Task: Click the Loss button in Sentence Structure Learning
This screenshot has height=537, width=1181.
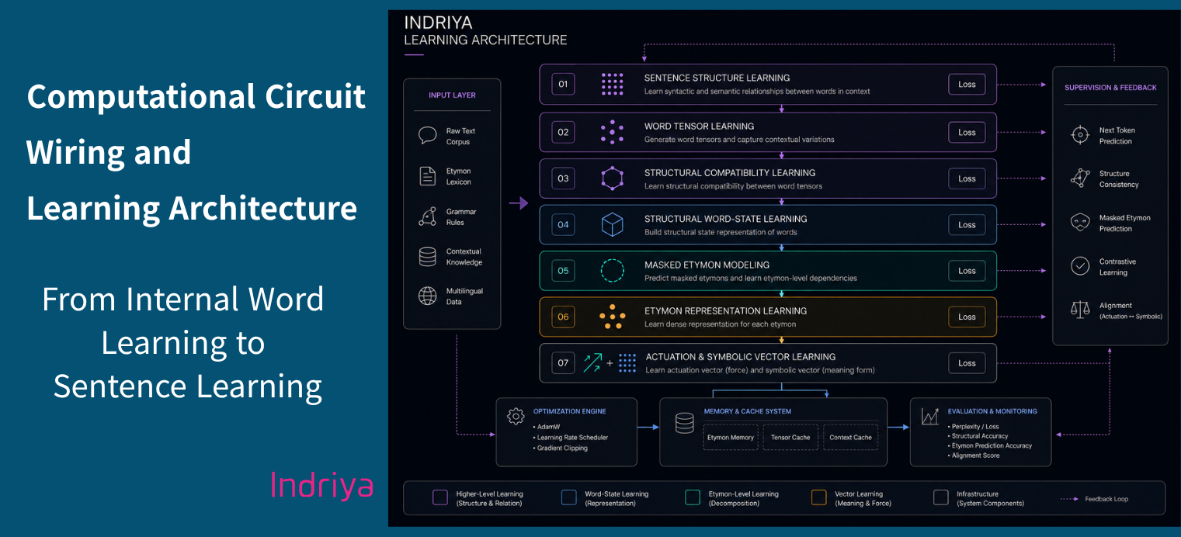Action: 967,85
